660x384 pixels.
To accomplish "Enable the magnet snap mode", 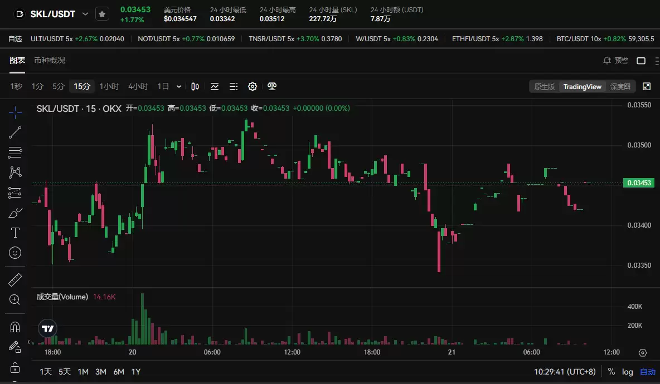I will (x=15, y=327).
